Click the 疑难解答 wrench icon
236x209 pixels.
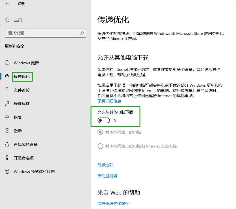click(x=7, y=104)
